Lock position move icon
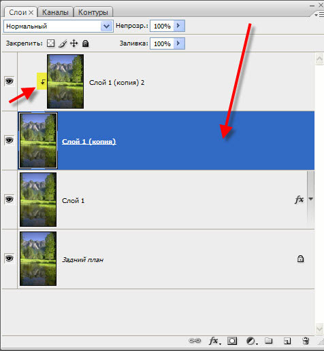The height and width of the screenshot is (351, 324). click(74, 43)
